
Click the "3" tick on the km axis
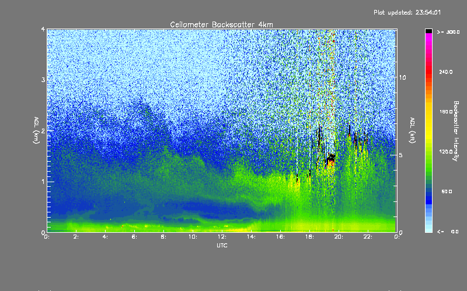coord(43,80)
